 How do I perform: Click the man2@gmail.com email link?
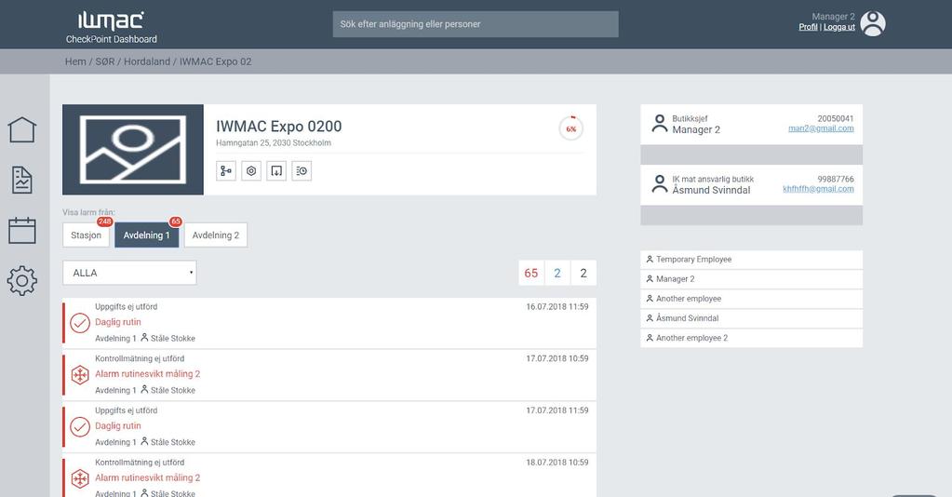pyautogui.click(x=821, y=128)
